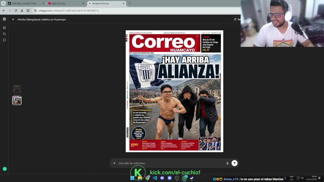Toggle the browser side panel icon

click(x=28, y=11)
